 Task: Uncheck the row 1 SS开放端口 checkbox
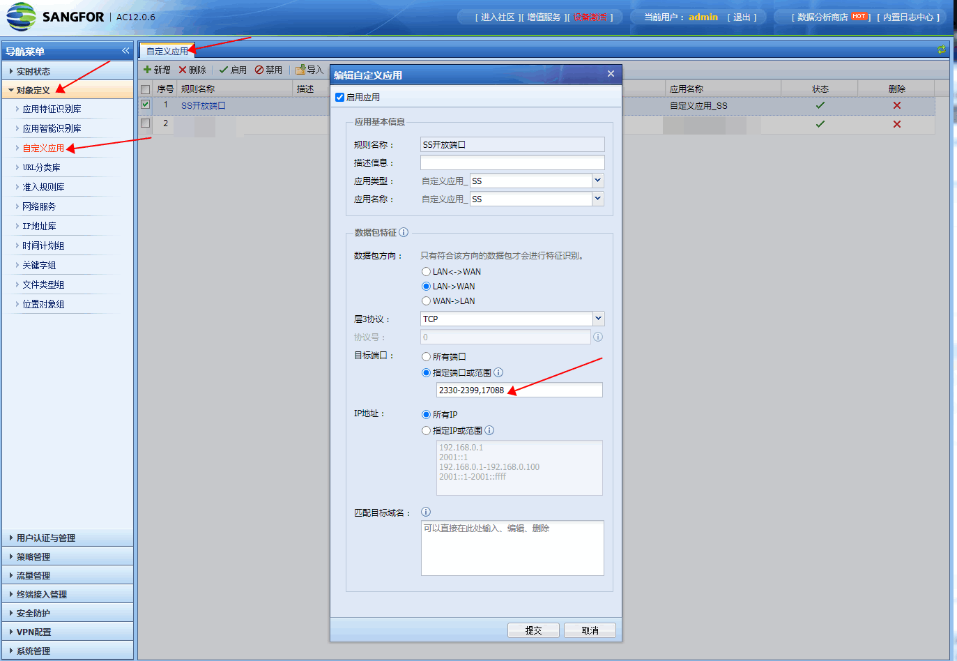145,105
